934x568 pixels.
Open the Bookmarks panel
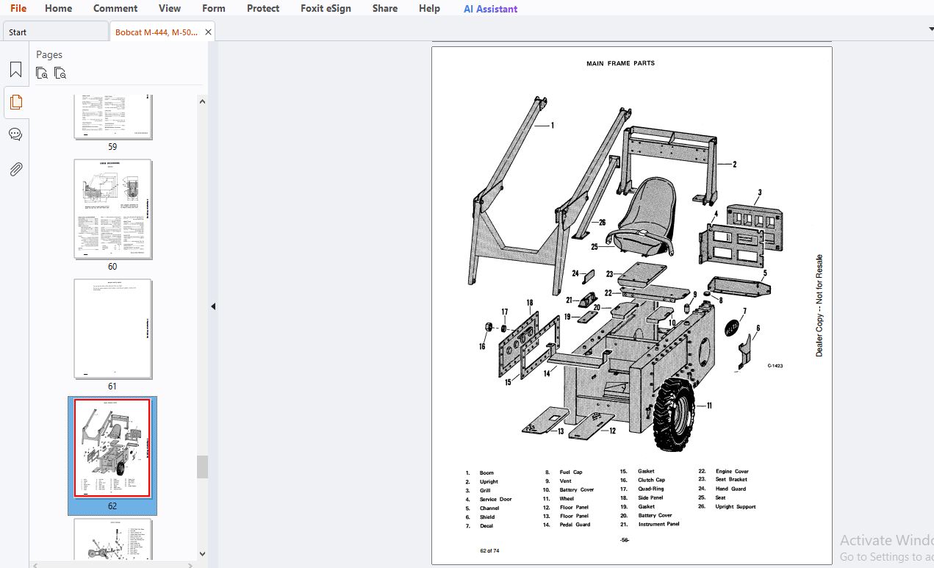click(15, 71)
